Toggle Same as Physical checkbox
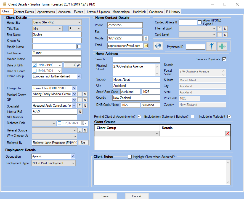244x199 pixels. [224, 59]
